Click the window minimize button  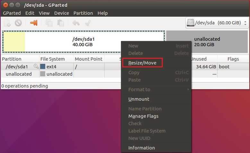click(x=12, y=5)
